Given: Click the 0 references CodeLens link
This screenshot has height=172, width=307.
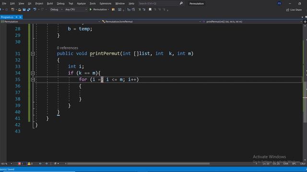Looking at the screenshot, I should click(67, 48).
